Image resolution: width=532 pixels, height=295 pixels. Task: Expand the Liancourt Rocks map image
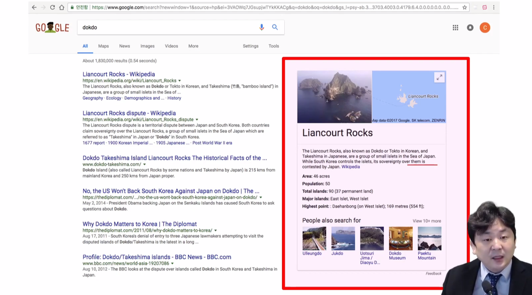tap(439, 77)
